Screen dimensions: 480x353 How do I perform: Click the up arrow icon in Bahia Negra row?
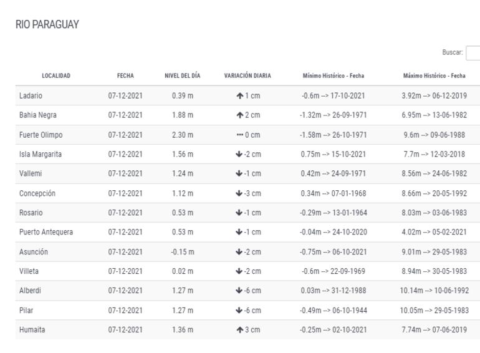pyautogui.click(x=239, y=115)
